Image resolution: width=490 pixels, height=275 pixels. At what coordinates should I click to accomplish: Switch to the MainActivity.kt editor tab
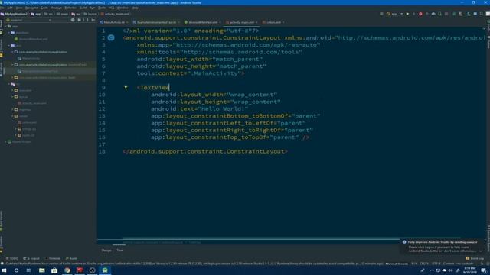114,22
